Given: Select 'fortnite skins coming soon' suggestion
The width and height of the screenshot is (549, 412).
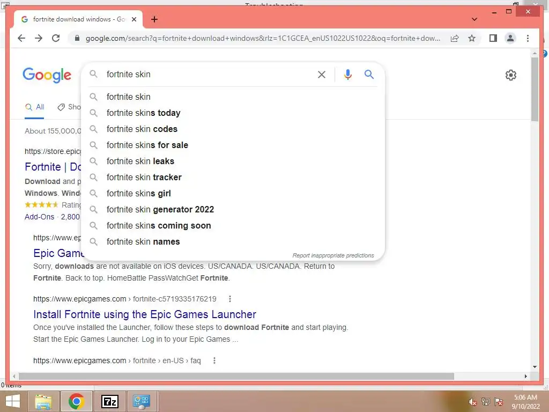Looking at the screenshot, I should click(233, 226).
